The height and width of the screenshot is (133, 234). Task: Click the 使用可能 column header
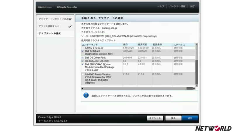coord(144,45)
